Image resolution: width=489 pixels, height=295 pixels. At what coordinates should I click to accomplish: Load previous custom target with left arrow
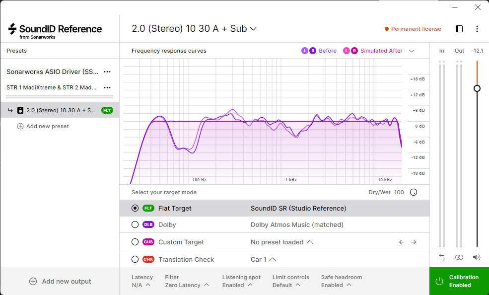pyautogui.click(x=402, y=242)
